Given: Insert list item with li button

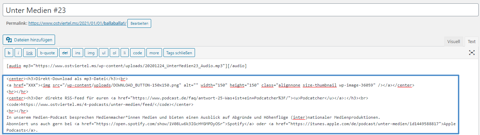Looking at the screenshot, I should coord(125,53).
